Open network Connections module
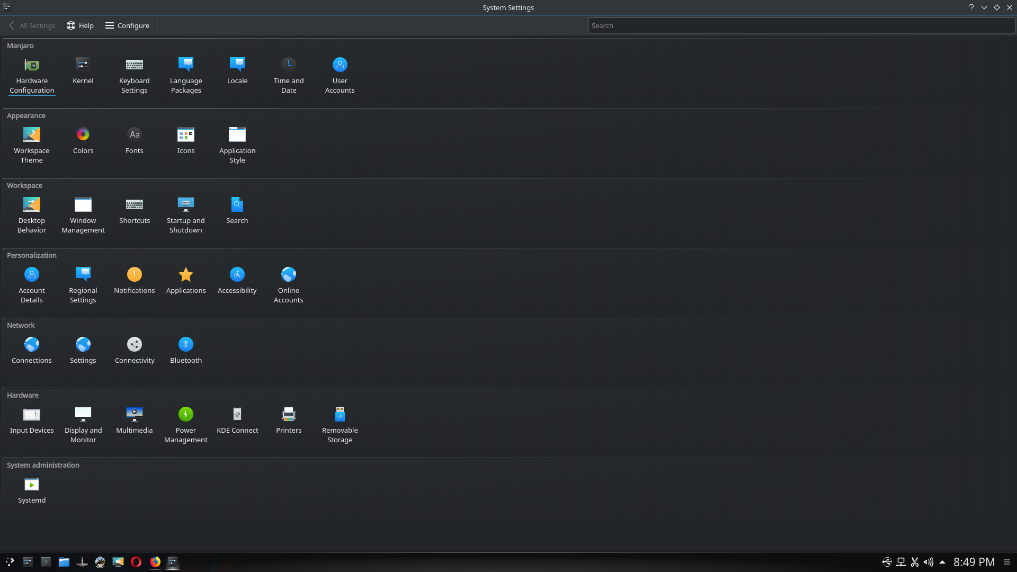1017x572 pixels. [x=32, y=350]
